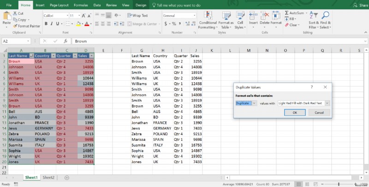
Task: Open the Light Red Fill format dropdown
Action: coord(327,103)
